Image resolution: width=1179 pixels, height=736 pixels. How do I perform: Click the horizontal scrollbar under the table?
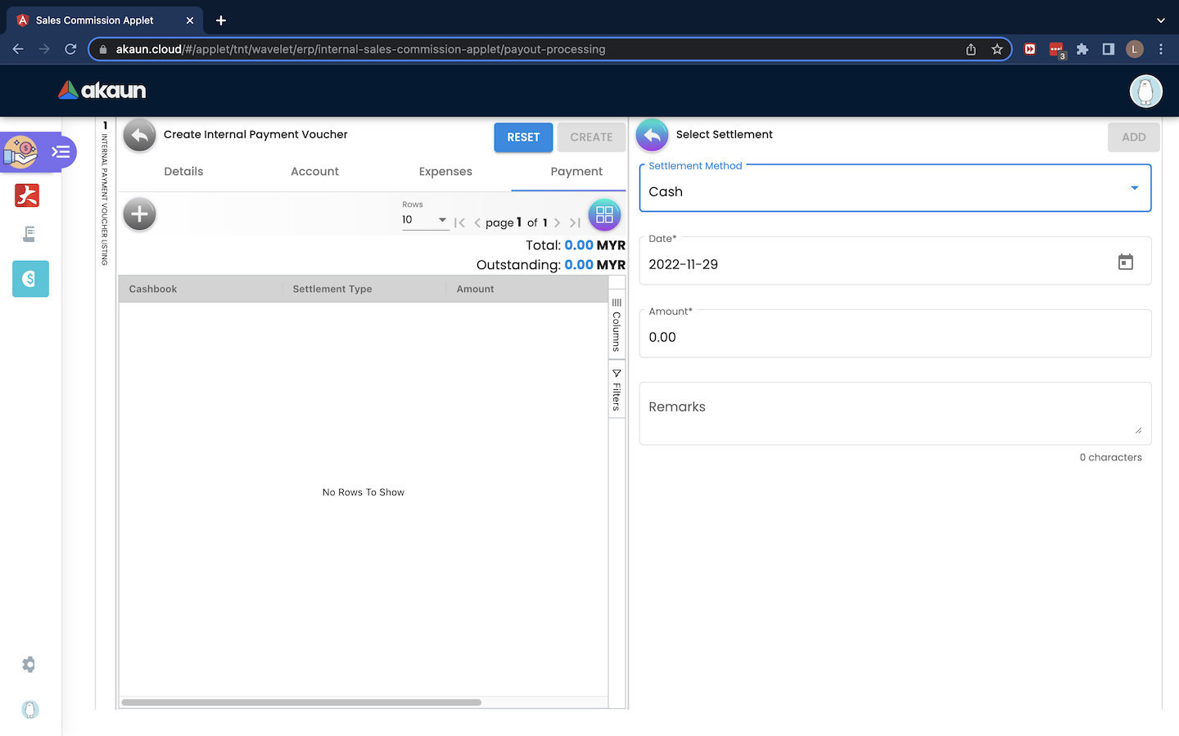point(301,702)
